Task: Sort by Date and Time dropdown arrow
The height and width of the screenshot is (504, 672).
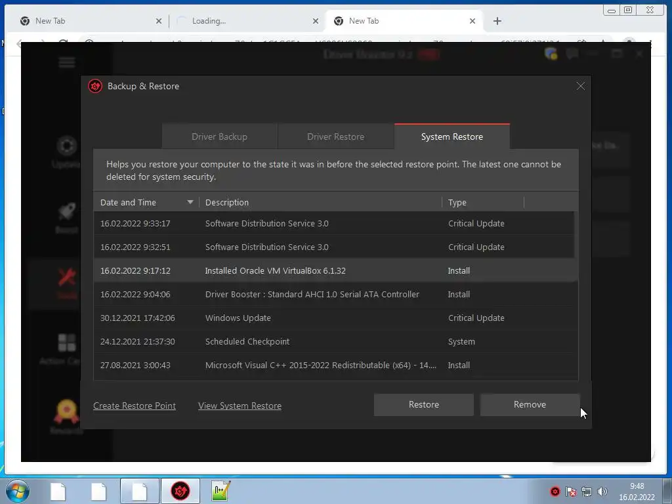Action: (x=190, y=202)
